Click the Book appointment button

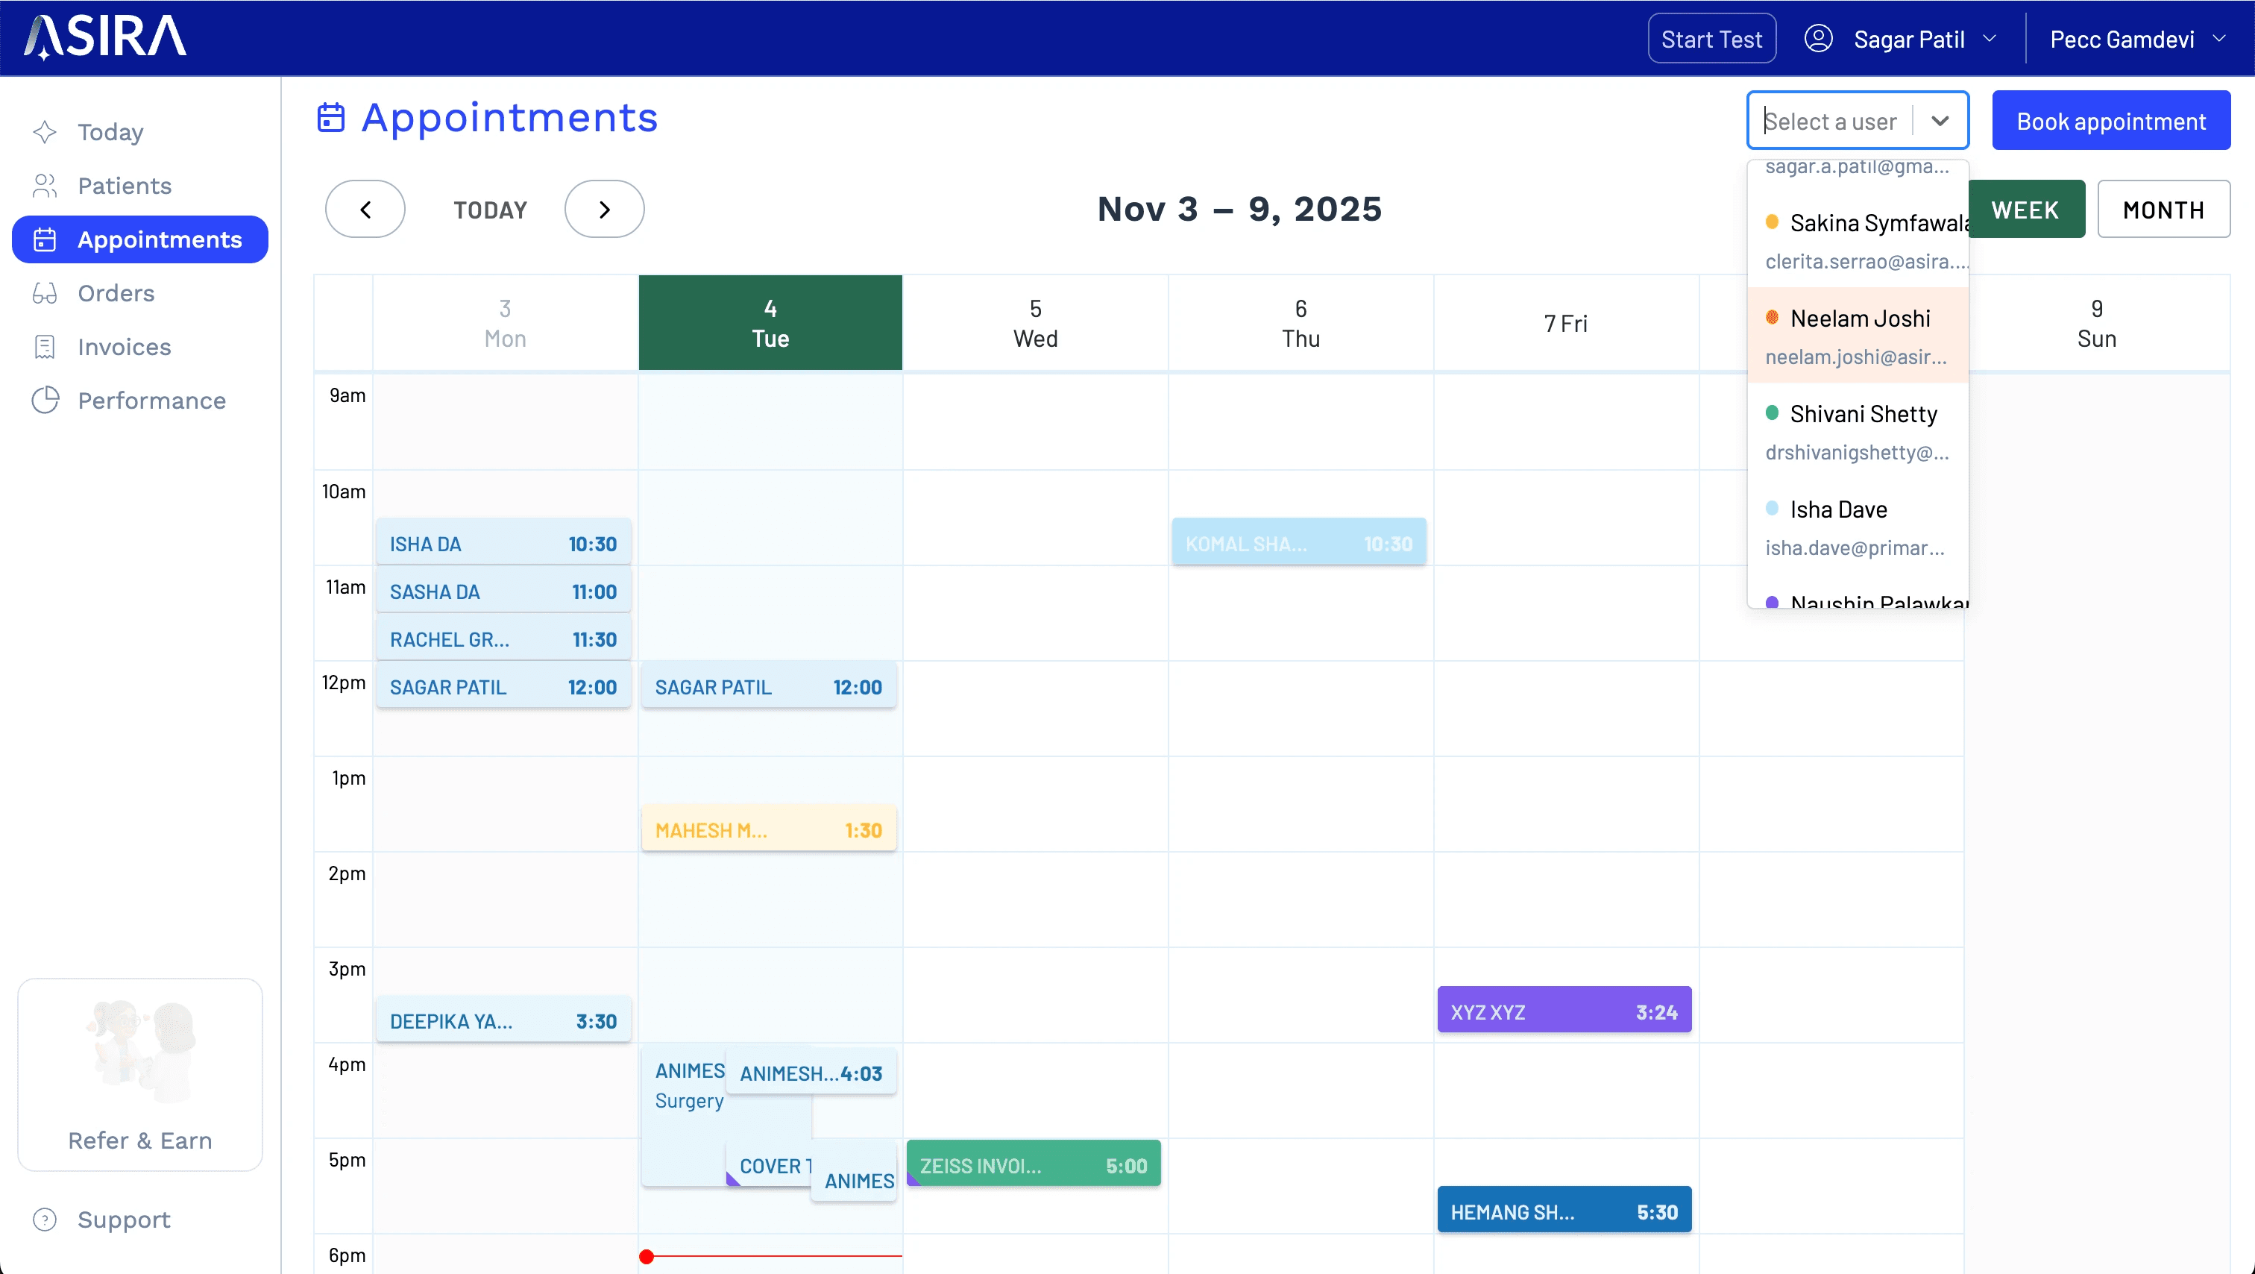click(x=2110, y=121)
